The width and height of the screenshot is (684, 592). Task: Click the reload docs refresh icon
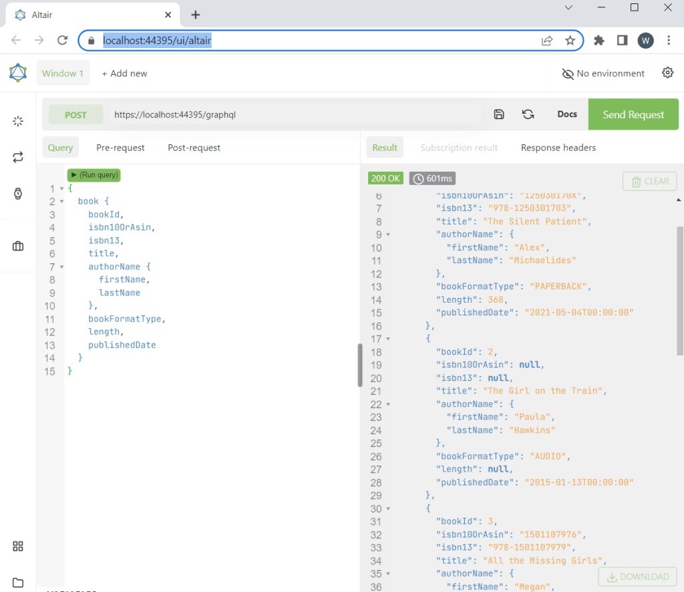click(528, 114)
